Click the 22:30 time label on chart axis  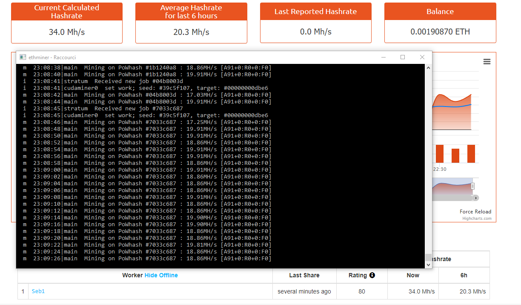pos(440,169)
